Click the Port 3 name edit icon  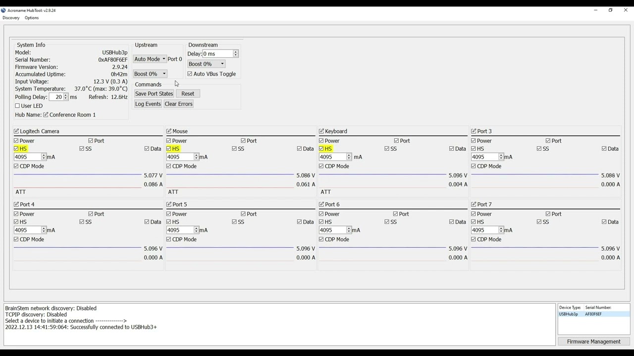click(x=474, y=131)
